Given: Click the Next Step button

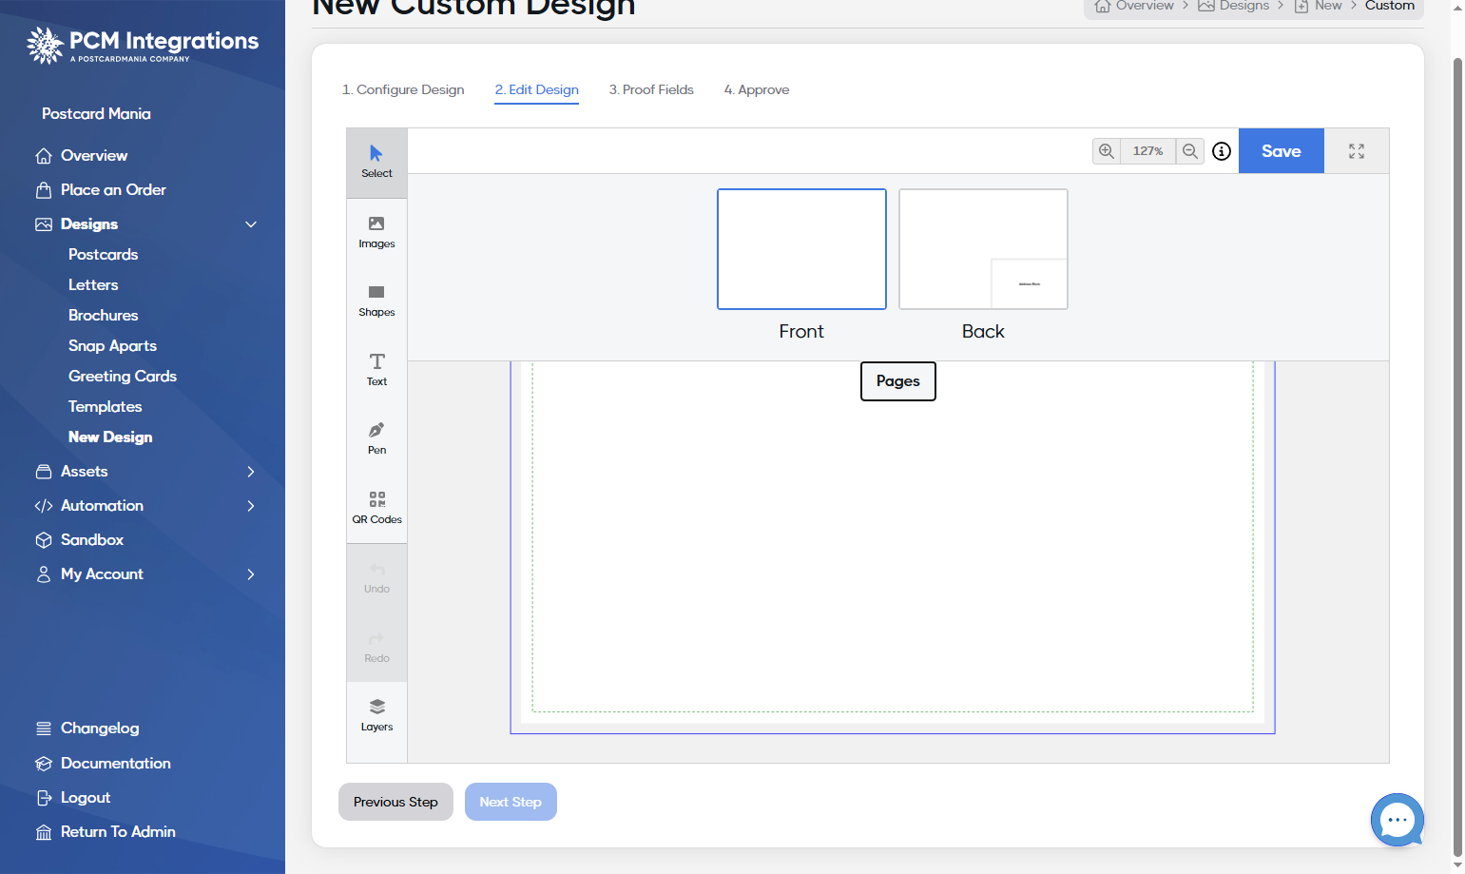Looking at the screenshot, I should pos(511,802).
